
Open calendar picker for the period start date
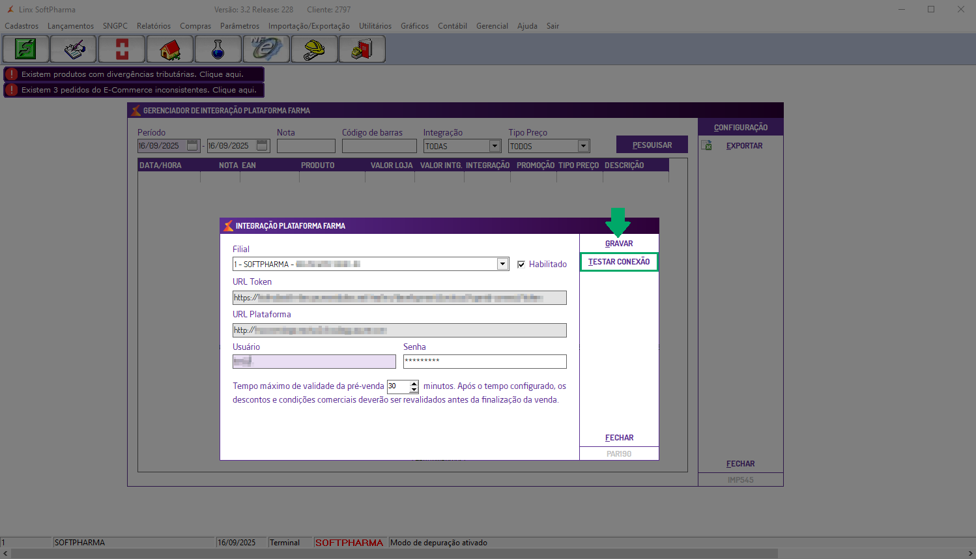point(192,145)
